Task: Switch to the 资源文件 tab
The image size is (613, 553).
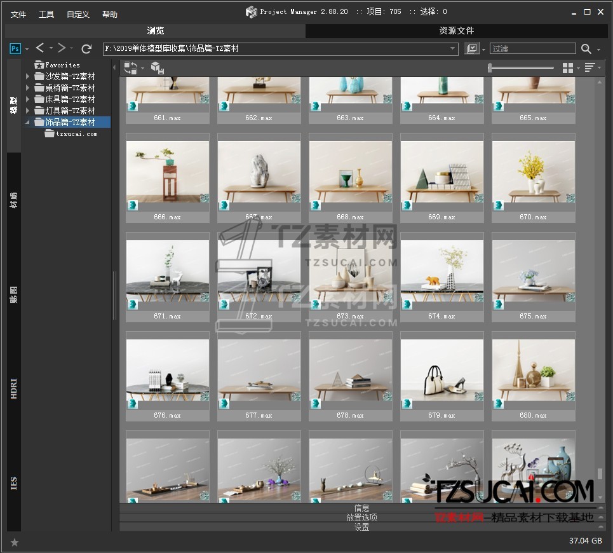Action: (456, 31)
